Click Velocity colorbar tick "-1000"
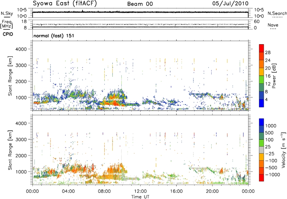 coord(273,175)
